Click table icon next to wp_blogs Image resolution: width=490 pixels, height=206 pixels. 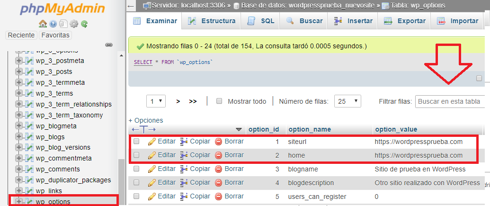coord(29,137)
